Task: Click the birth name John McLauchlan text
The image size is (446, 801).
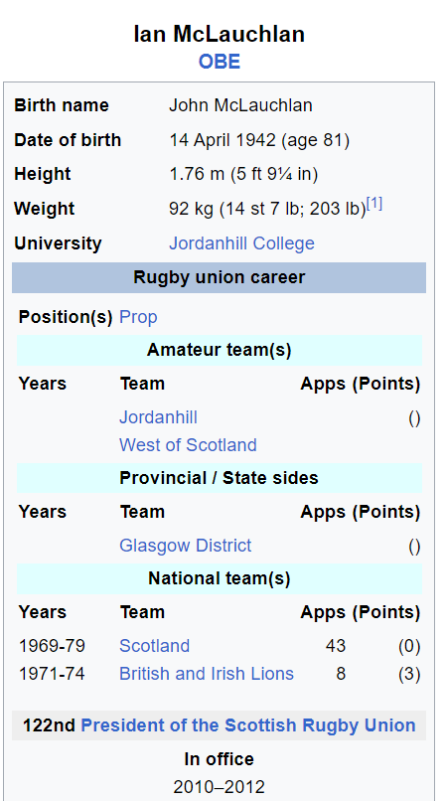Action: [x=240, y=105]
